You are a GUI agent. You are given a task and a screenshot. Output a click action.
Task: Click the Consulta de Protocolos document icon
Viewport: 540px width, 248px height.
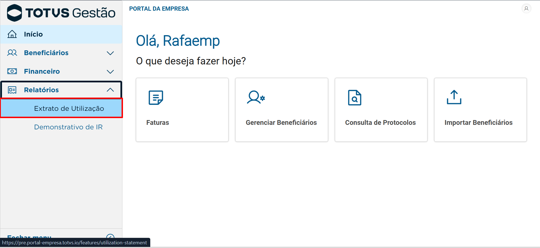355,98
